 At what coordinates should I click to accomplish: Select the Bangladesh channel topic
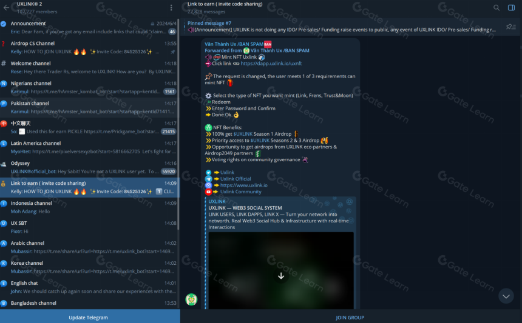click(x=89, y=303)
